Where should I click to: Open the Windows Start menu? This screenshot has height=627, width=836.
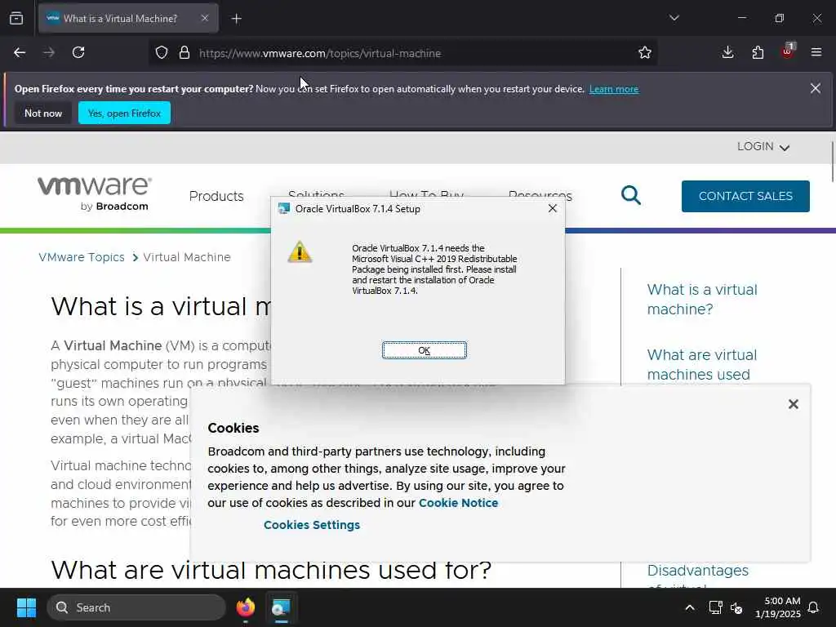[x=26, y=607]
